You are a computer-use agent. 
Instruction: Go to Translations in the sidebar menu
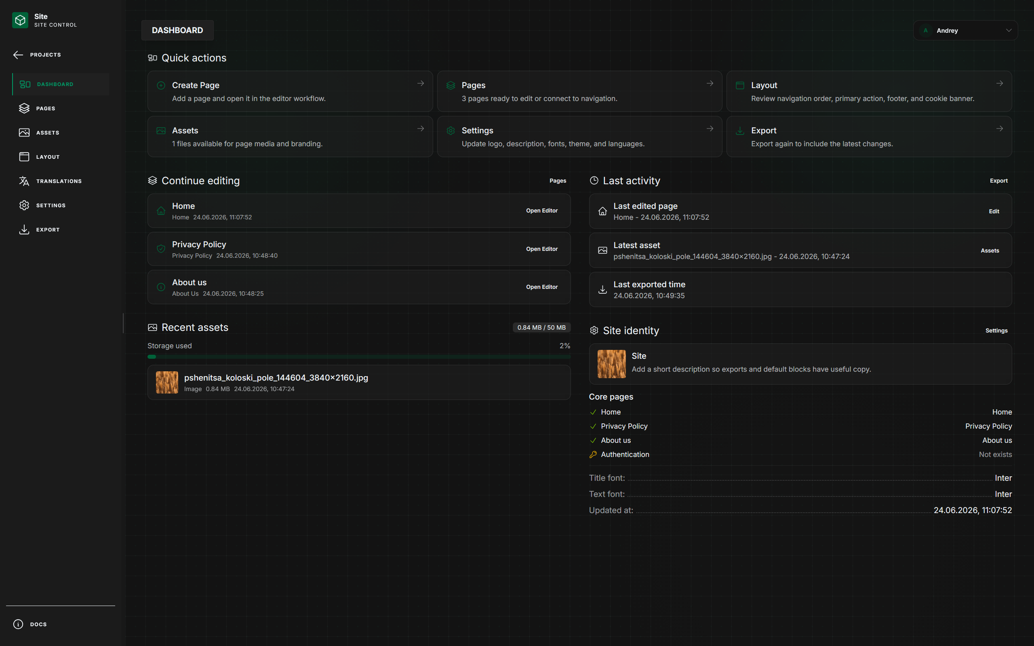pyautogui.click(x=61, y=181)
